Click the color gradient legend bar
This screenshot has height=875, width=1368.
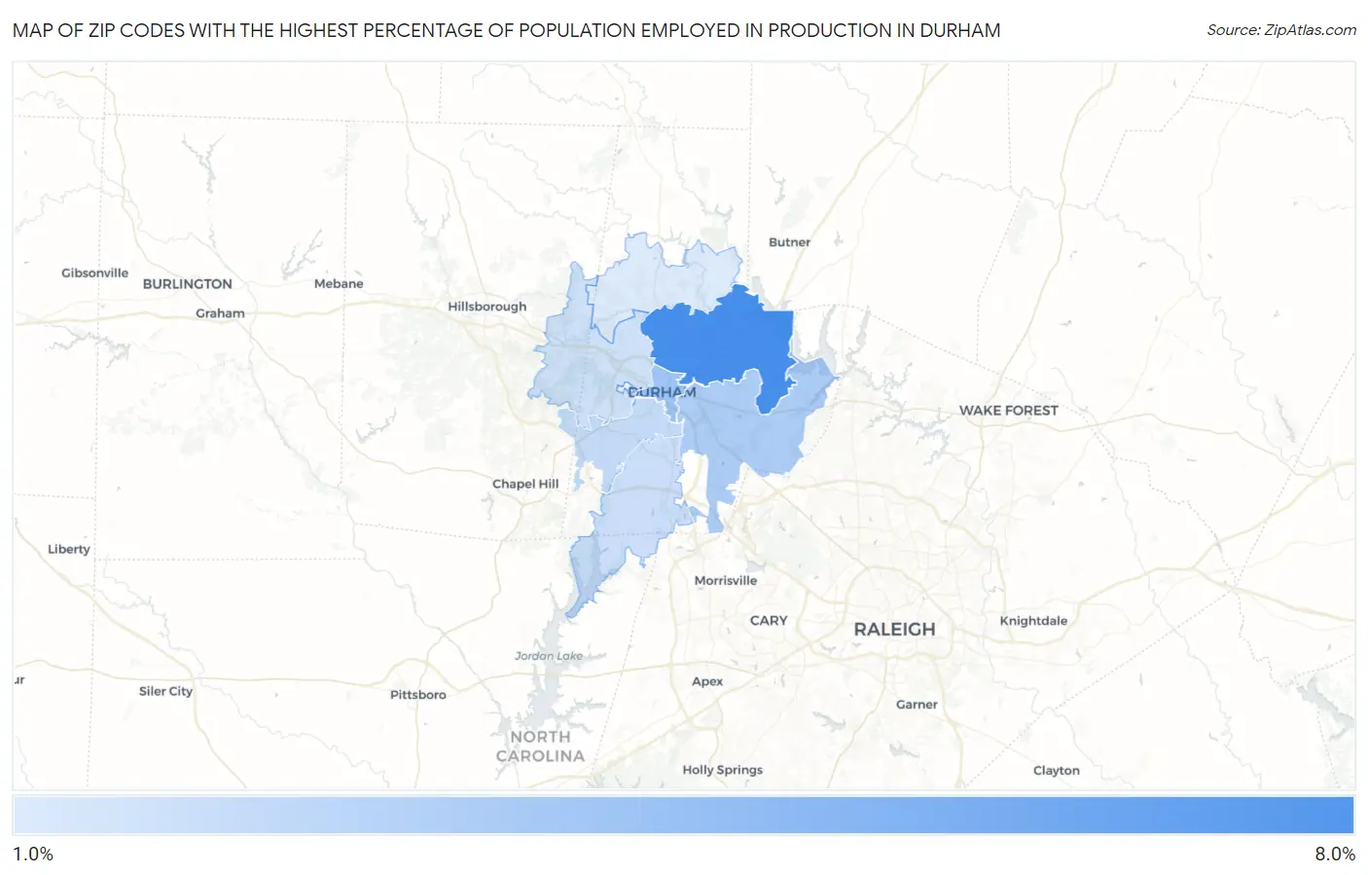(683, 816)
